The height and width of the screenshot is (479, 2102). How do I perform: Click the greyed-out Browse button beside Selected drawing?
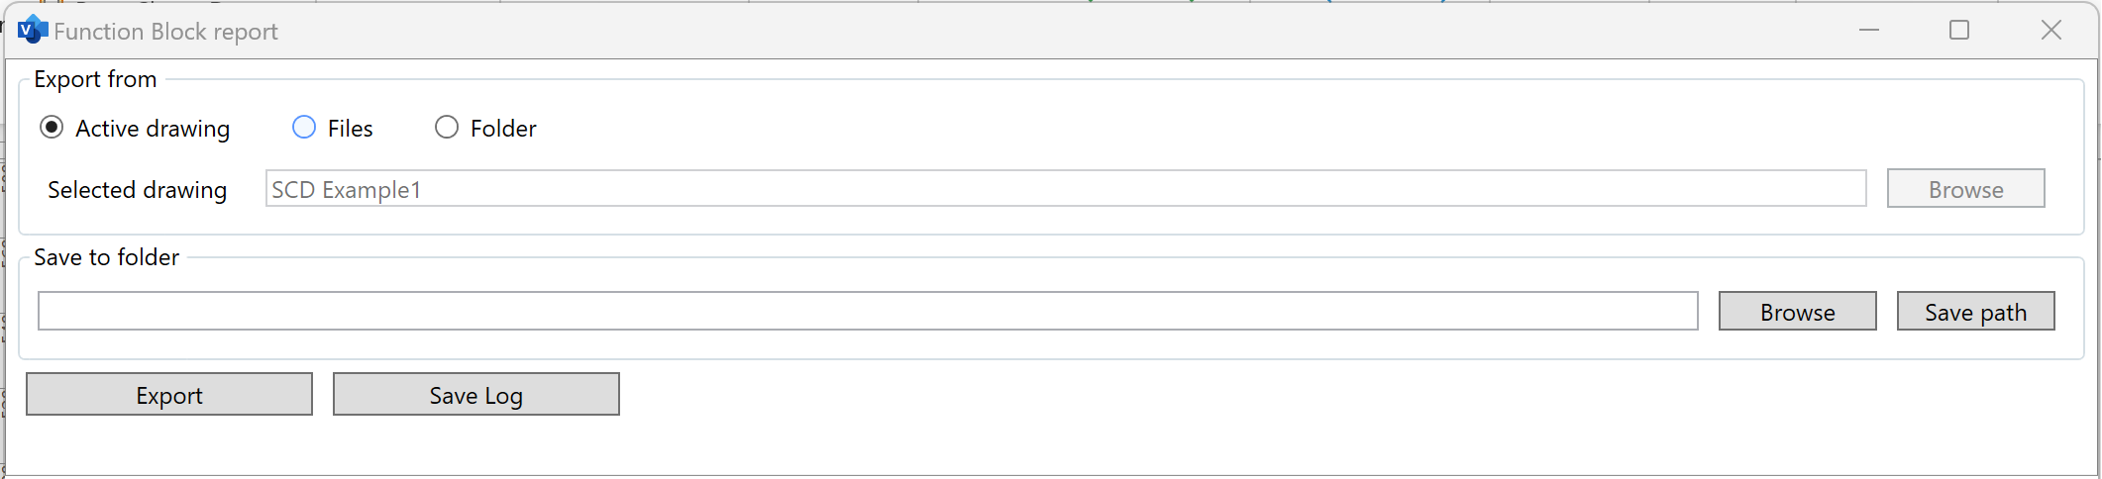tap(1965, 189)
